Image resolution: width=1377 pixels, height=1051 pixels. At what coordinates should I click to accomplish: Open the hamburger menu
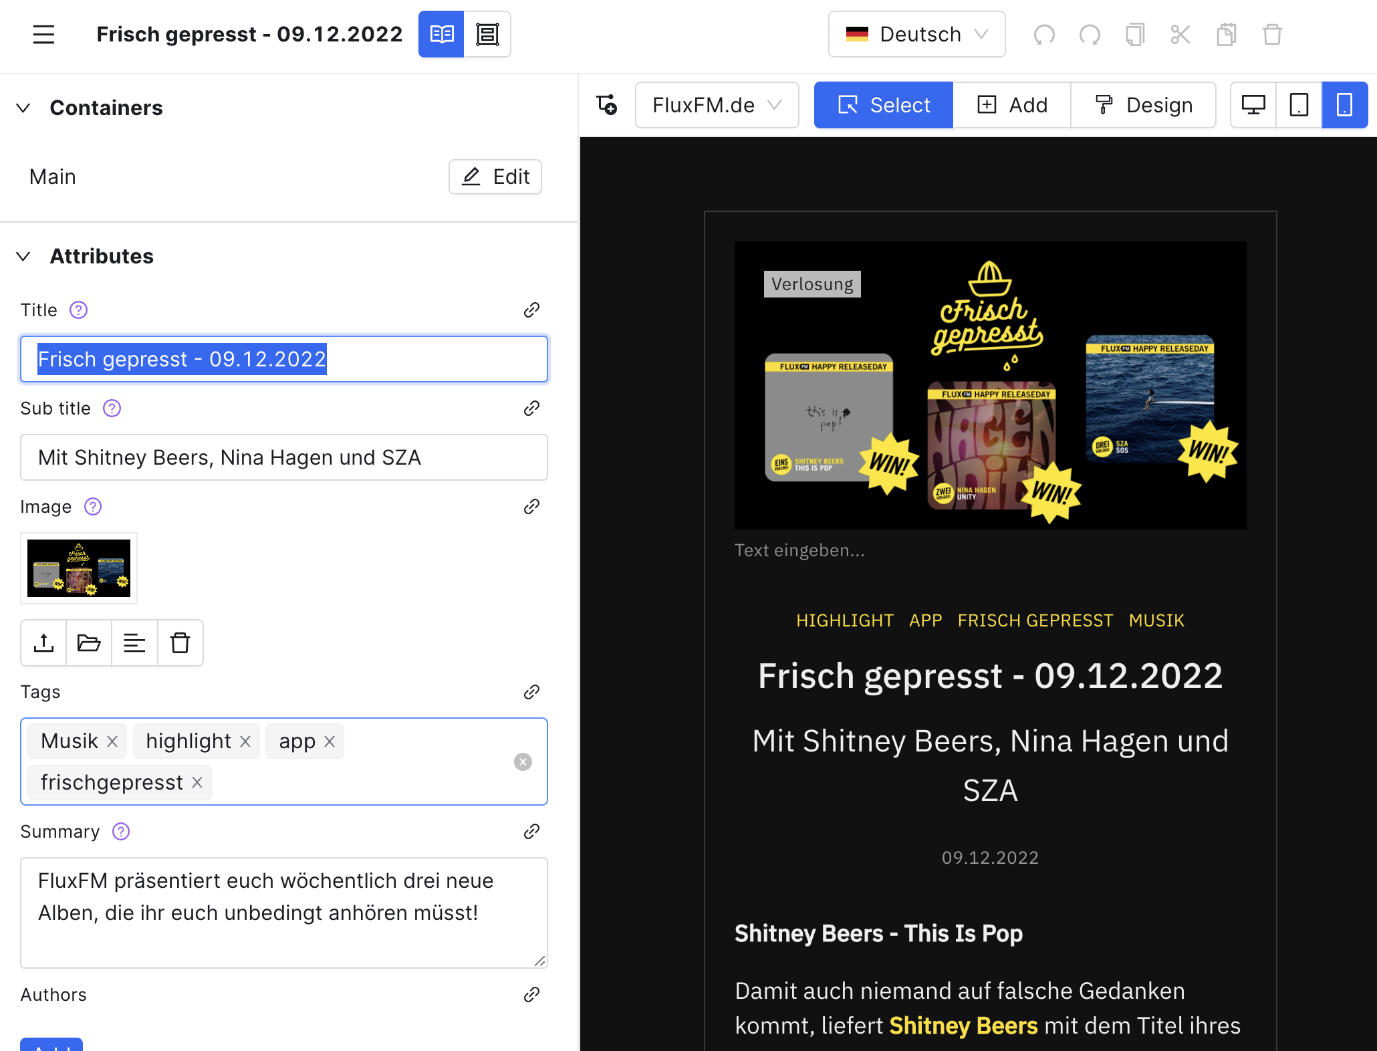click(43, 34)
